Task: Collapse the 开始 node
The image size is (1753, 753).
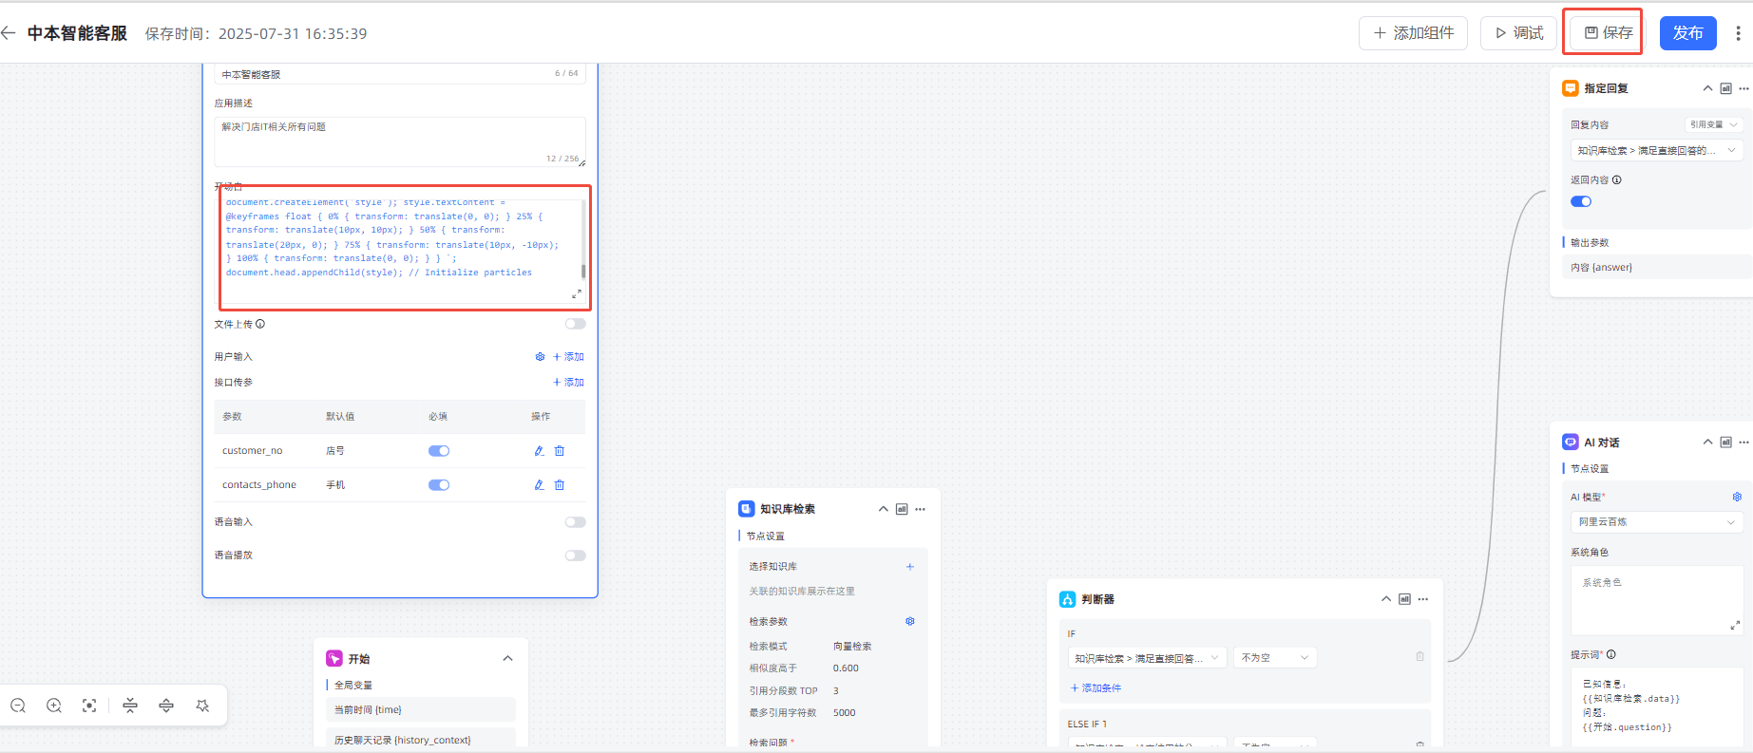Action: point(507,658)
